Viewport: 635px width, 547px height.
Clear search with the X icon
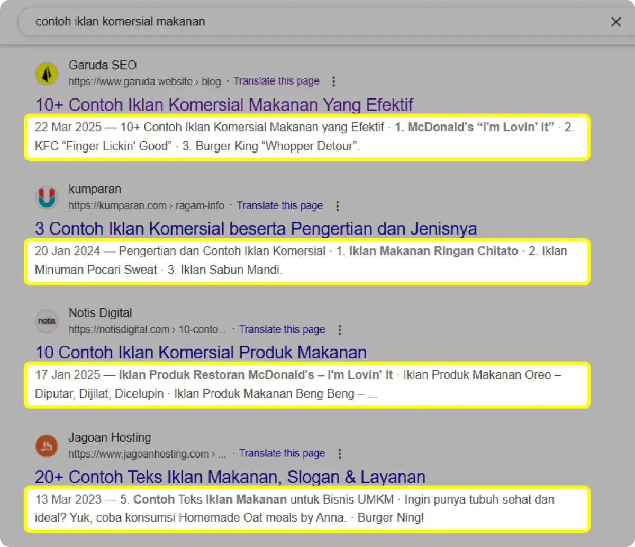(616, 22)
